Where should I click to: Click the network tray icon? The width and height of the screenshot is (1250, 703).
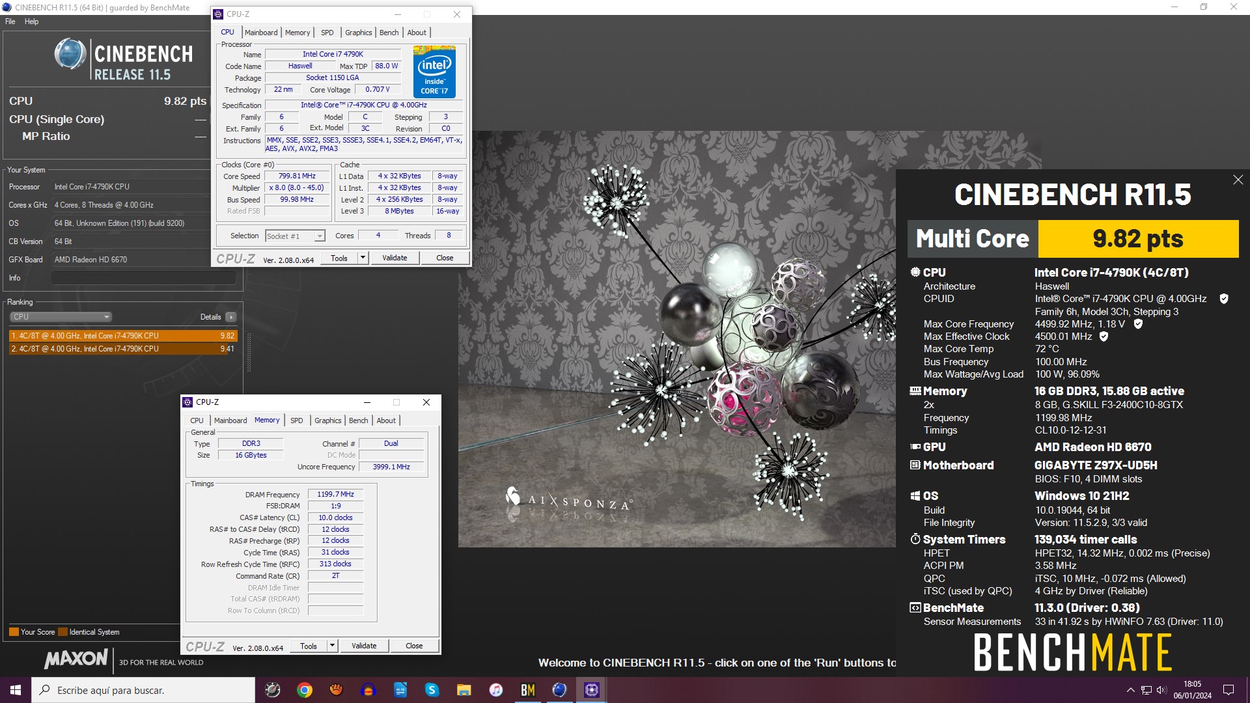pos(1146,690)
